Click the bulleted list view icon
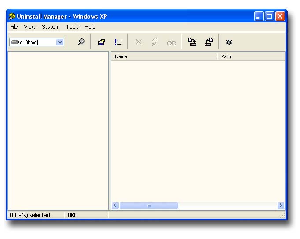The height and width of the screenshot is (239, 300). coord(118,42)
